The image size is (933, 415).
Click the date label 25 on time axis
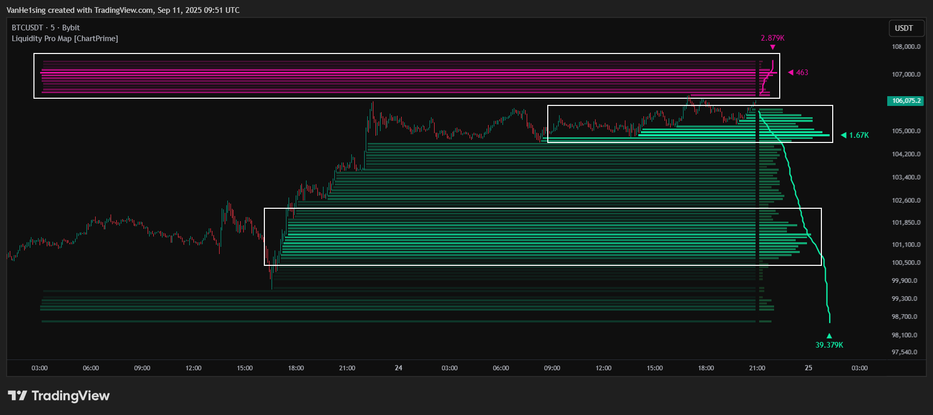pyautogui.click(x=809, y=368)
